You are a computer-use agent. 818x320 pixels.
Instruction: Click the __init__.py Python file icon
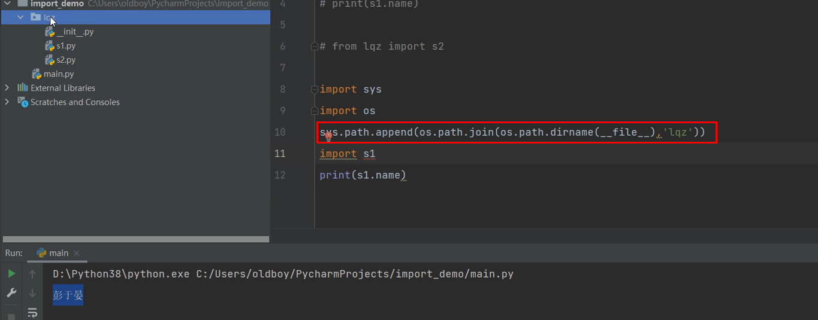[50, 32]
